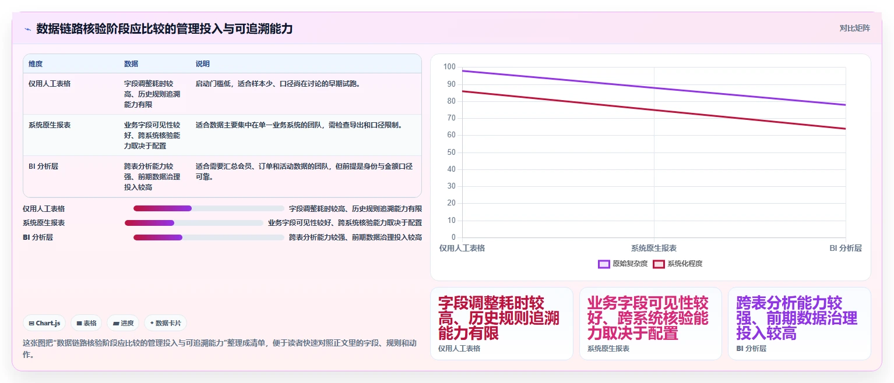Viewport: 894px width, 383px height.
Task: Click the 进度 tag chip
Action: 123,323
